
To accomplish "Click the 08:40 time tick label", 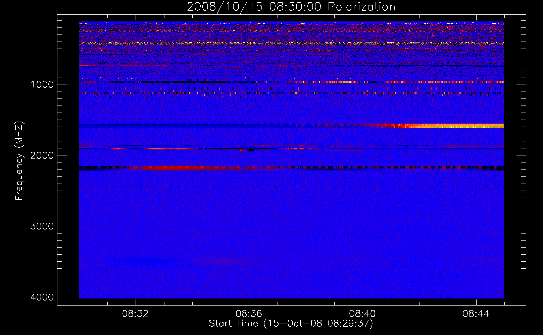I will pyautogui.click(x=362, y=314).
